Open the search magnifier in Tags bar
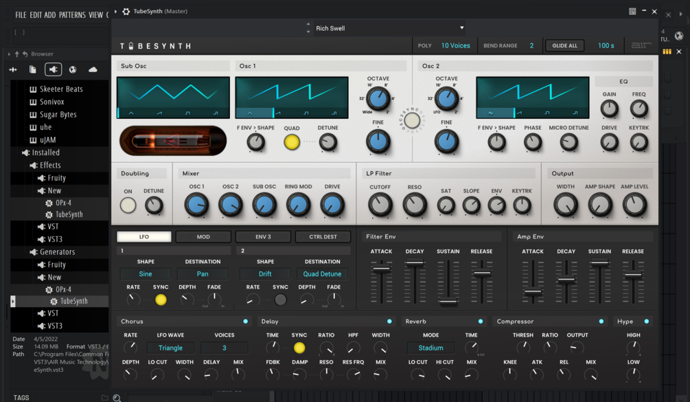690x402 pixels. click(117, 398)
